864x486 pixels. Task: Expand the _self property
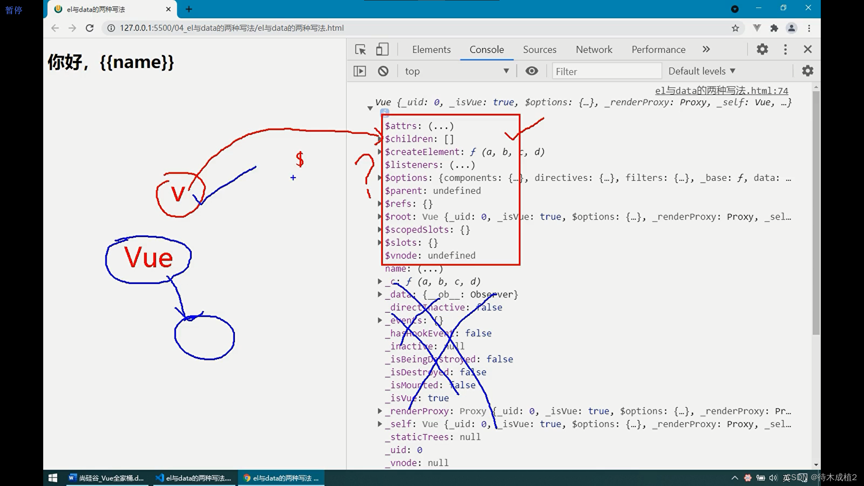click(x=380, y=424)
